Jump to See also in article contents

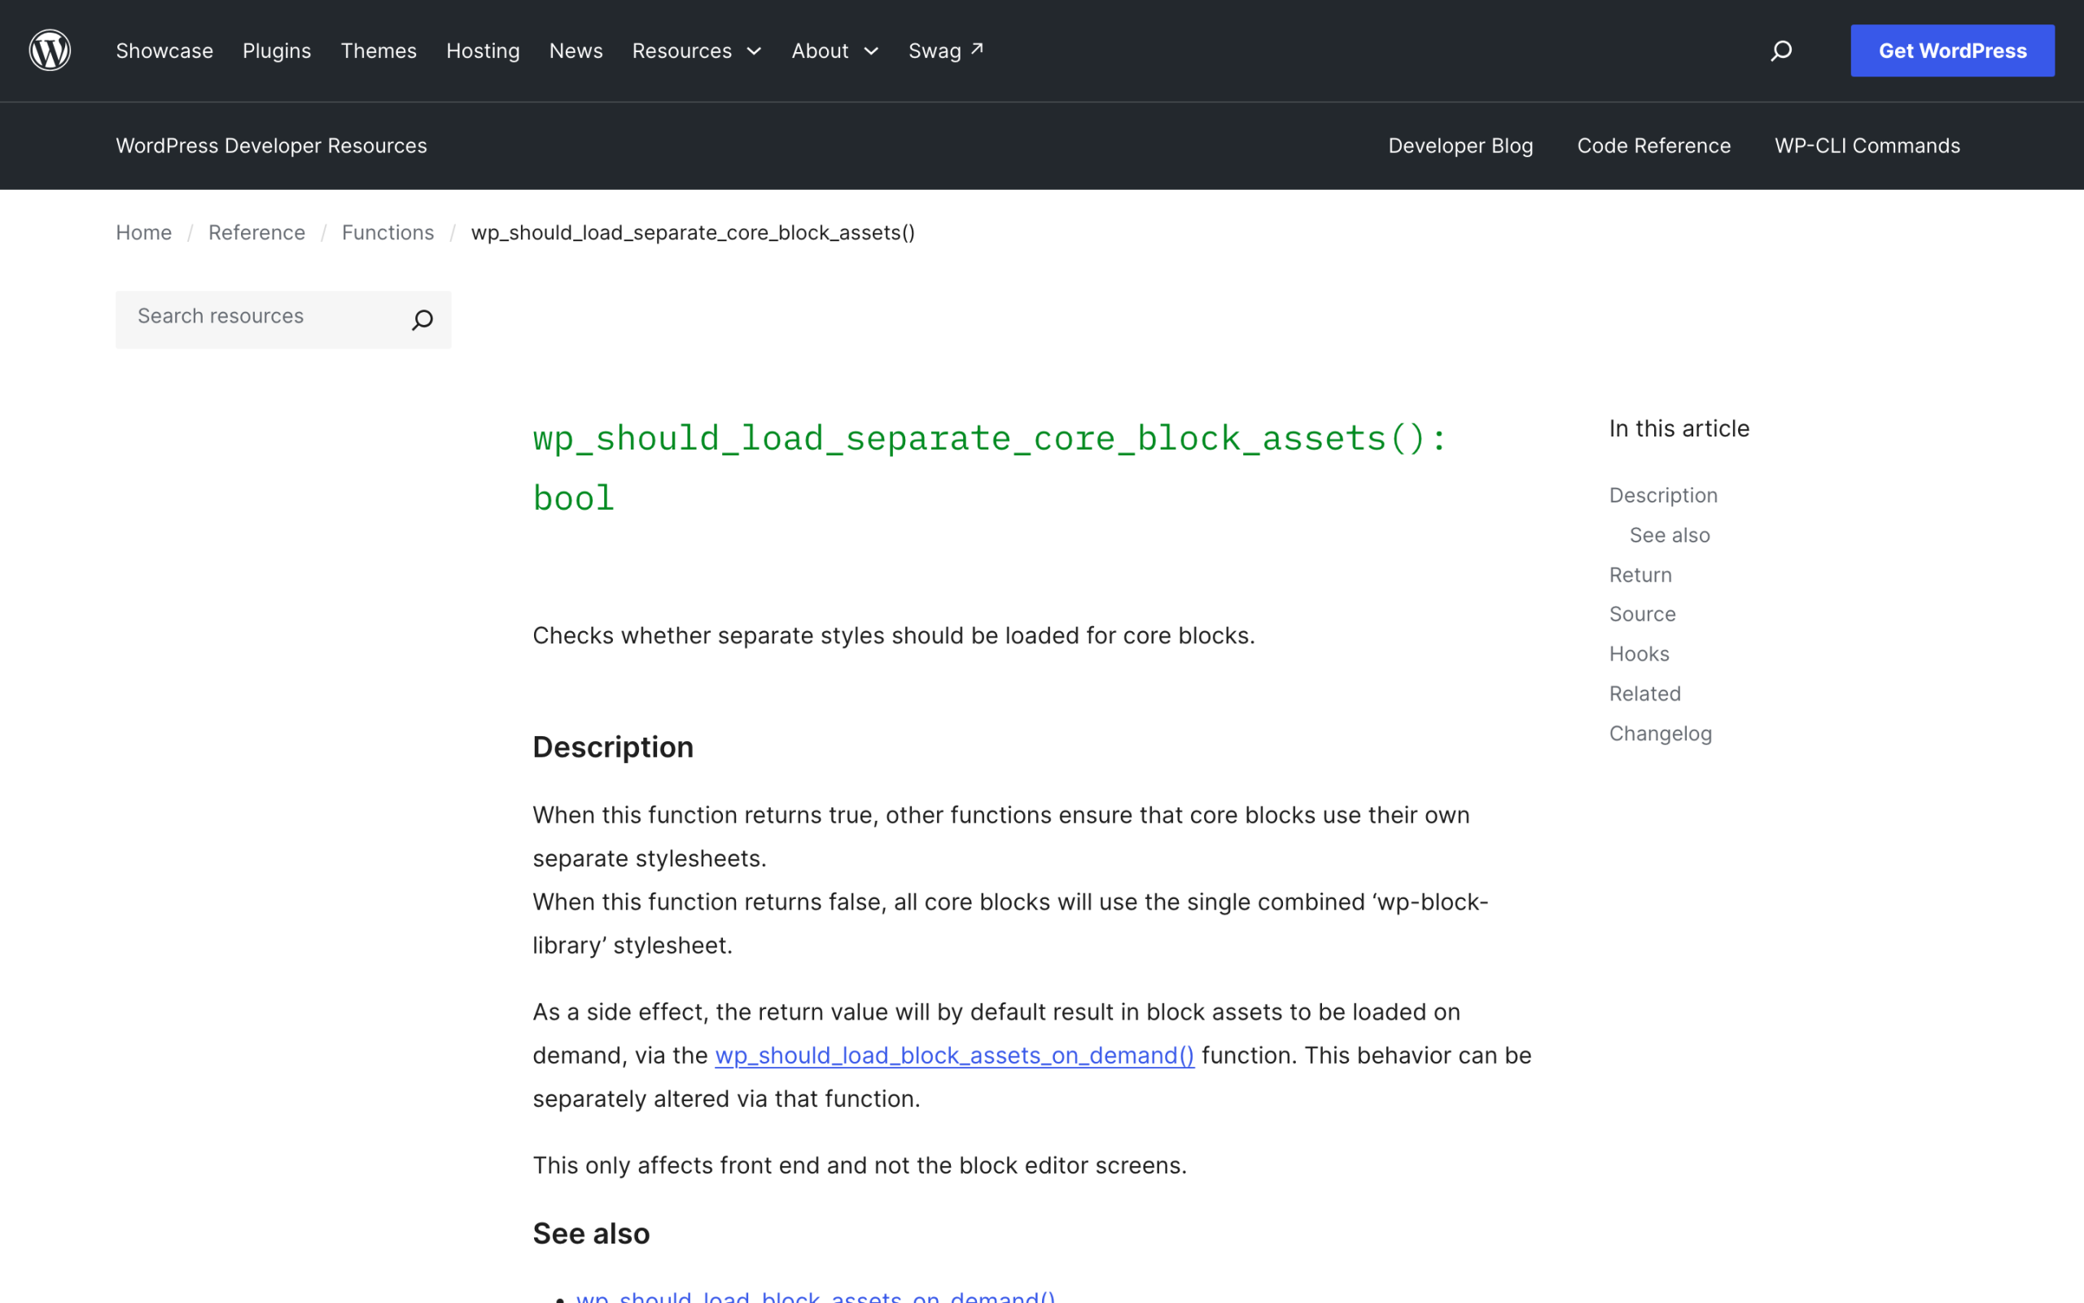pyautogui.click(x=1669, y=535)
